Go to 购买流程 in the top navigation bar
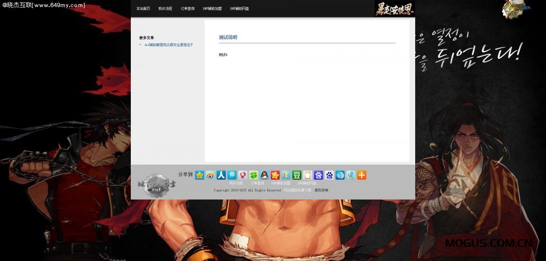 (x=165, y=9)
